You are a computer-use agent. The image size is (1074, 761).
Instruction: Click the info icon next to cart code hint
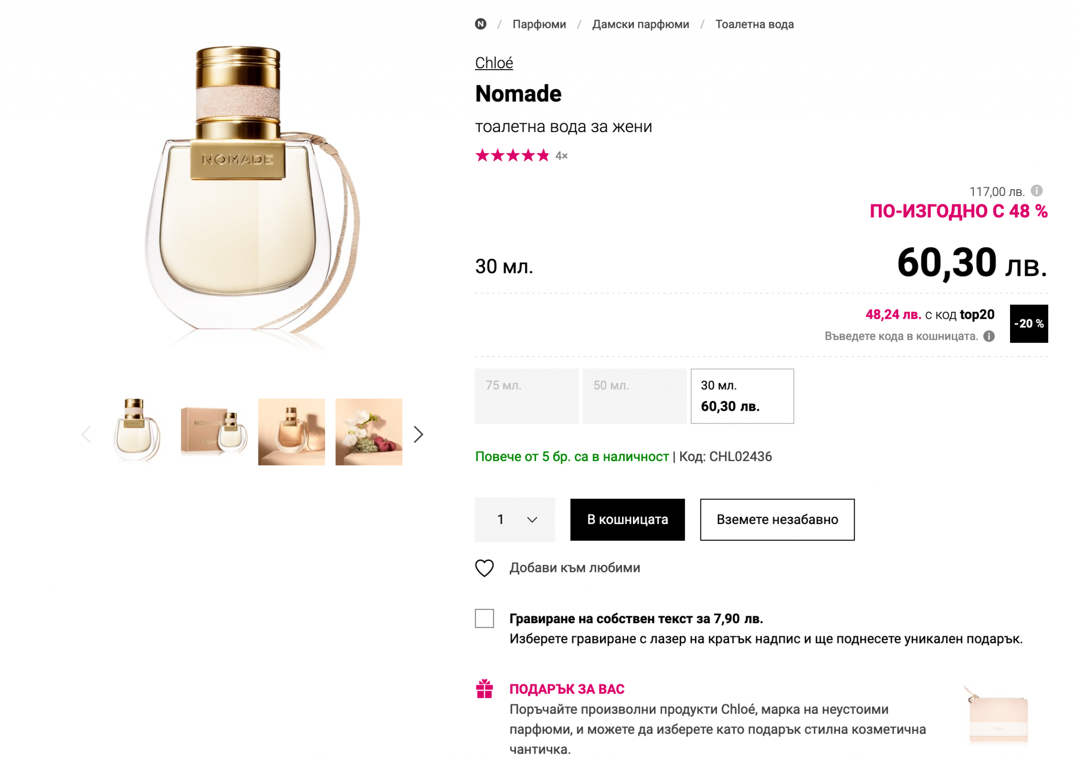point(989,336)
